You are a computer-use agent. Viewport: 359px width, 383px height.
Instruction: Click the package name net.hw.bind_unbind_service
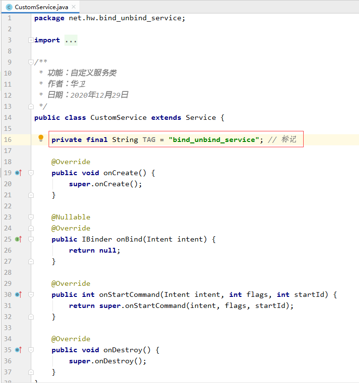[x=125, y=18]
